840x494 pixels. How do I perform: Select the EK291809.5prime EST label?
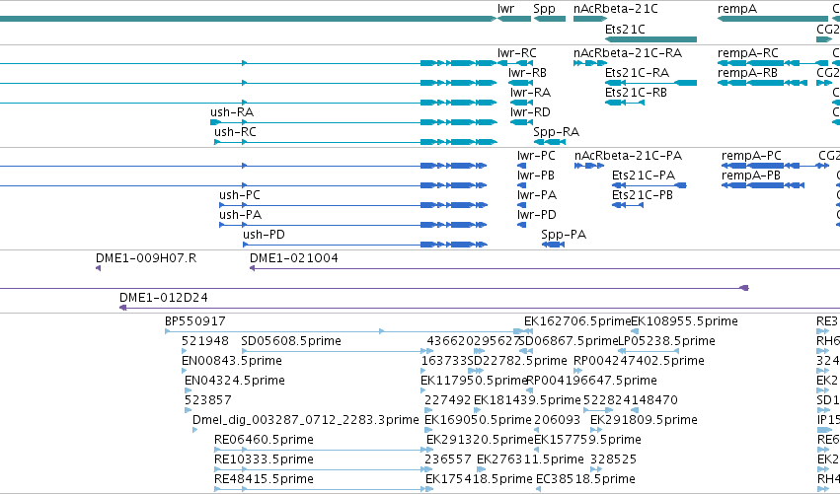tap(644, 420)
